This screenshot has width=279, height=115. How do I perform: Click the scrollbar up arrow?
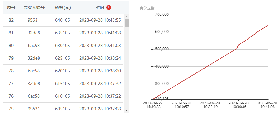point(127,17)
